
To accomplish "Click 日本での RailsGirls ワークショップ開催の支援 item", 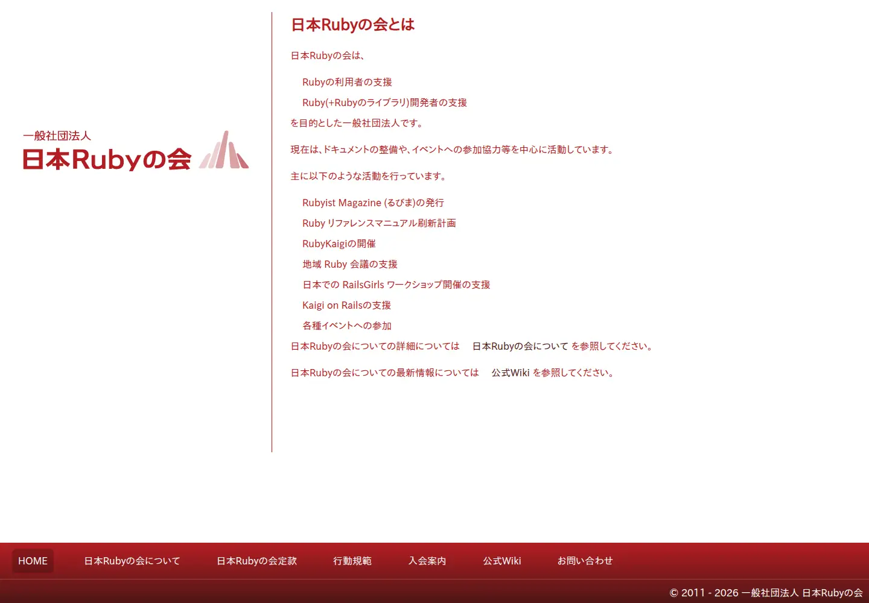I will pyautogui.click(x=396, y=285).
